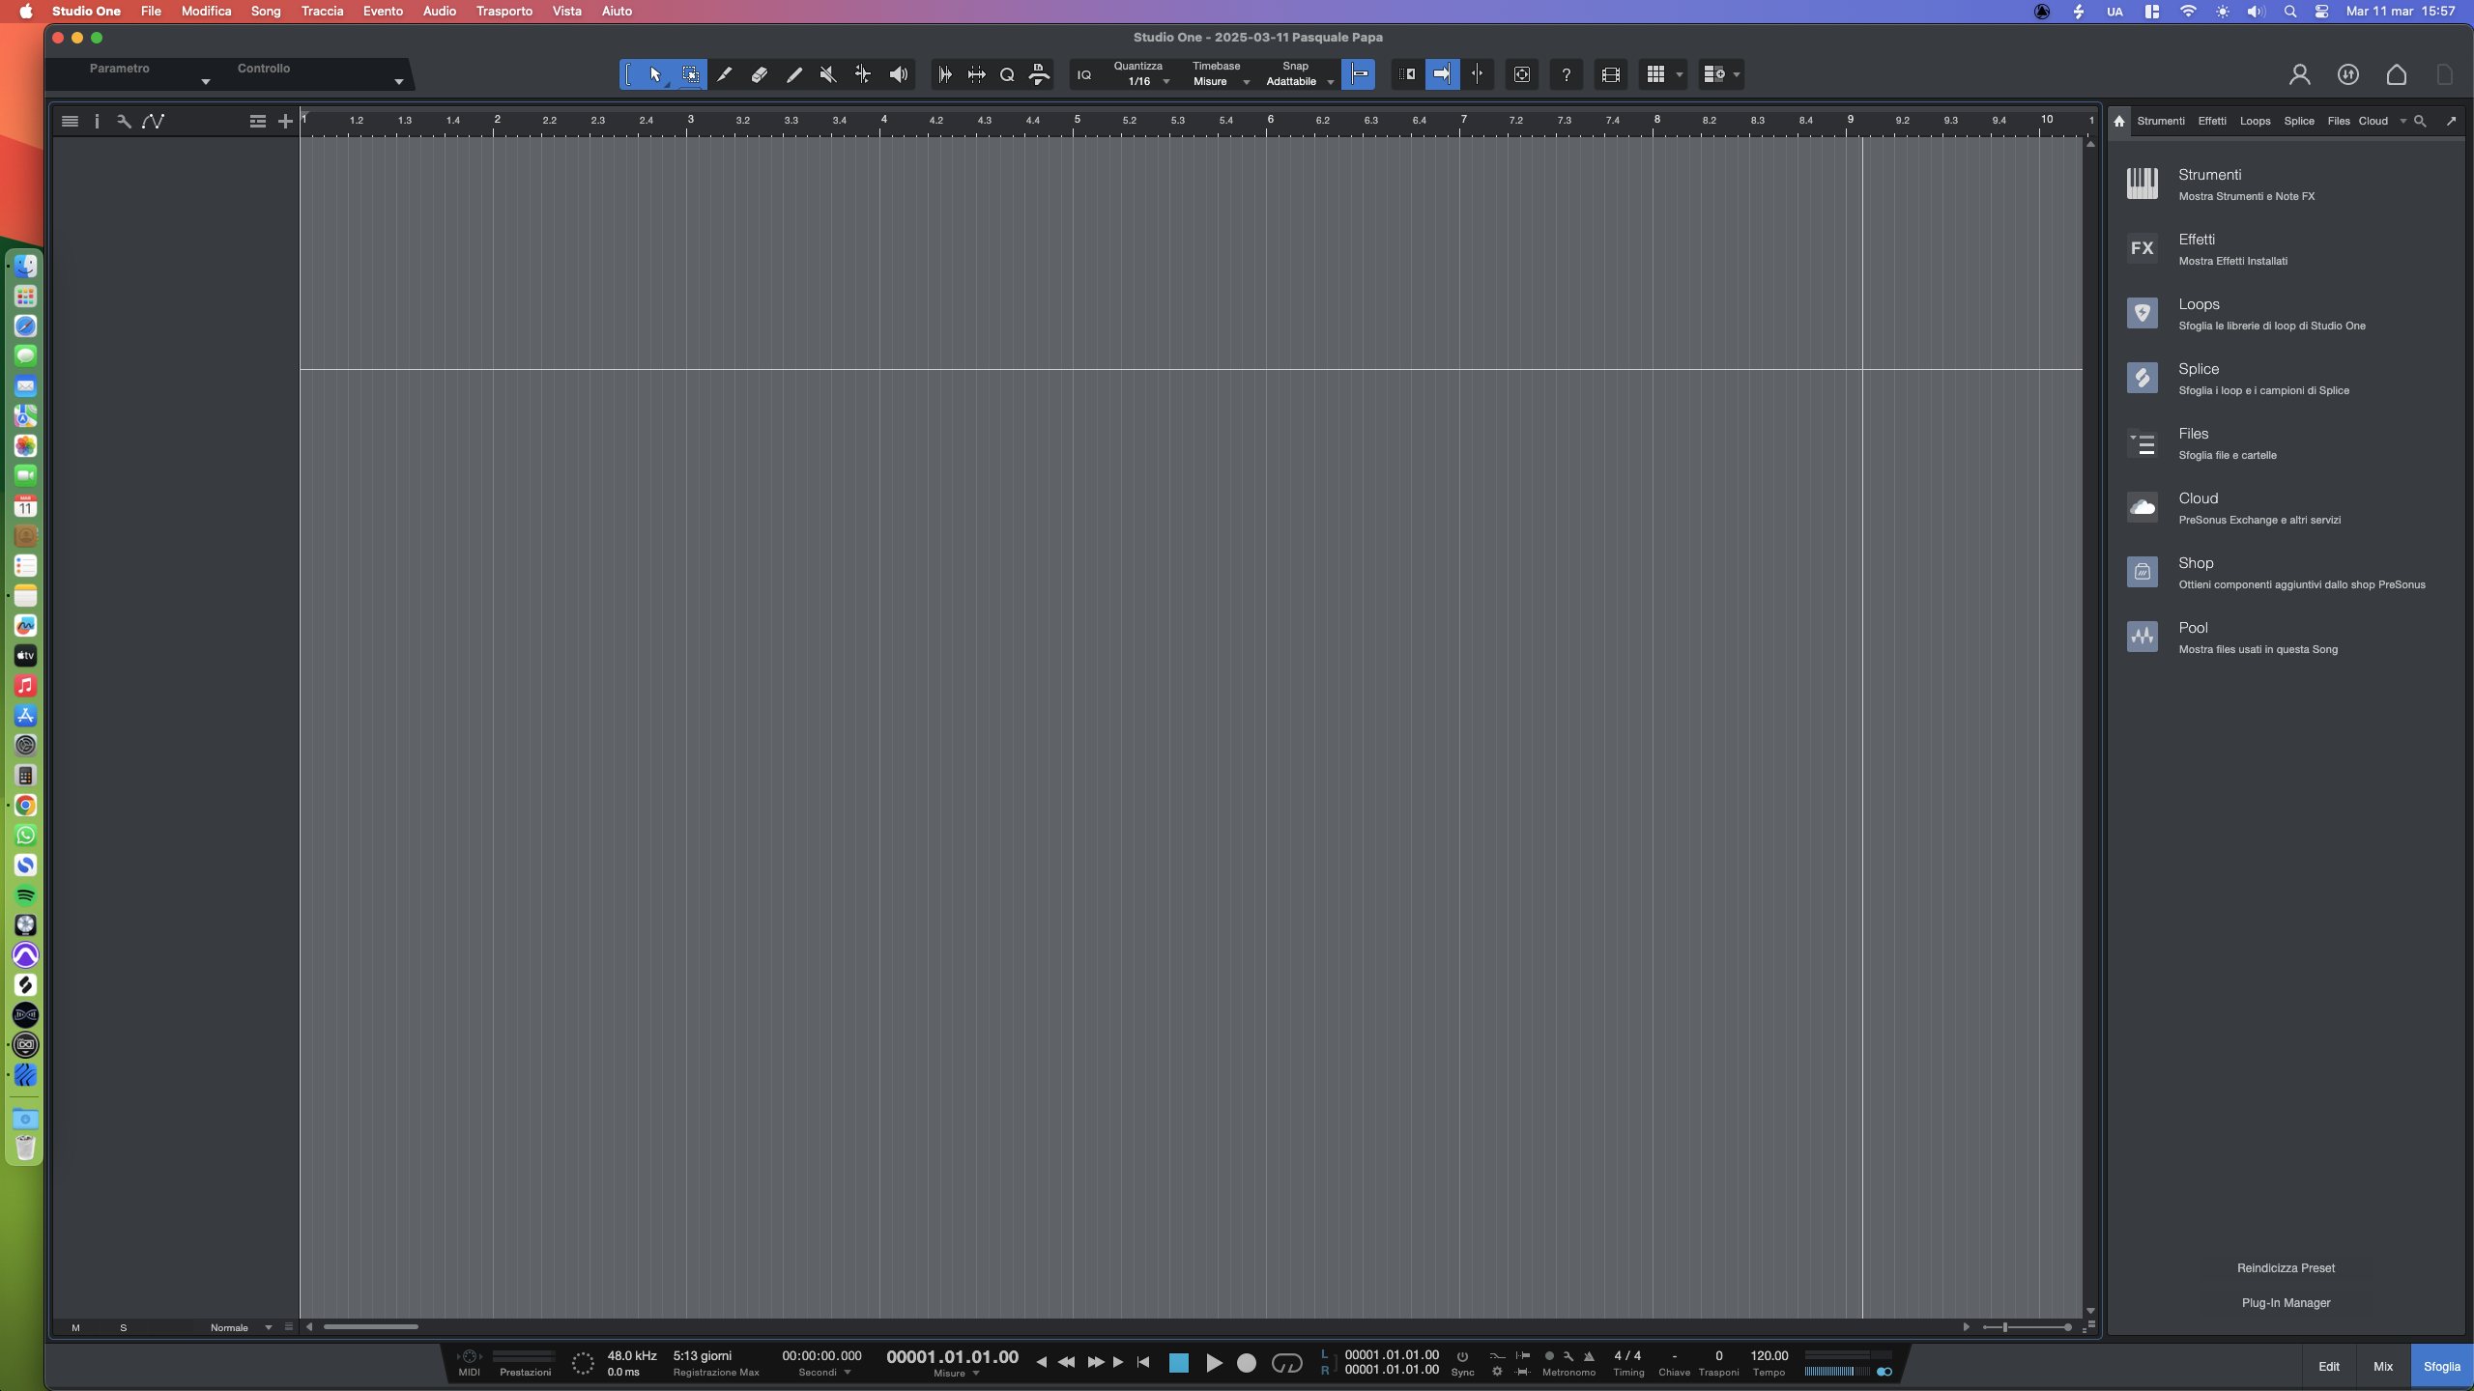Image resolution: width=2474 pixels, height=1391 pixels.
Task: Select the Listen speaker tool
Action: pyautogui.click(x=899, y=74)
